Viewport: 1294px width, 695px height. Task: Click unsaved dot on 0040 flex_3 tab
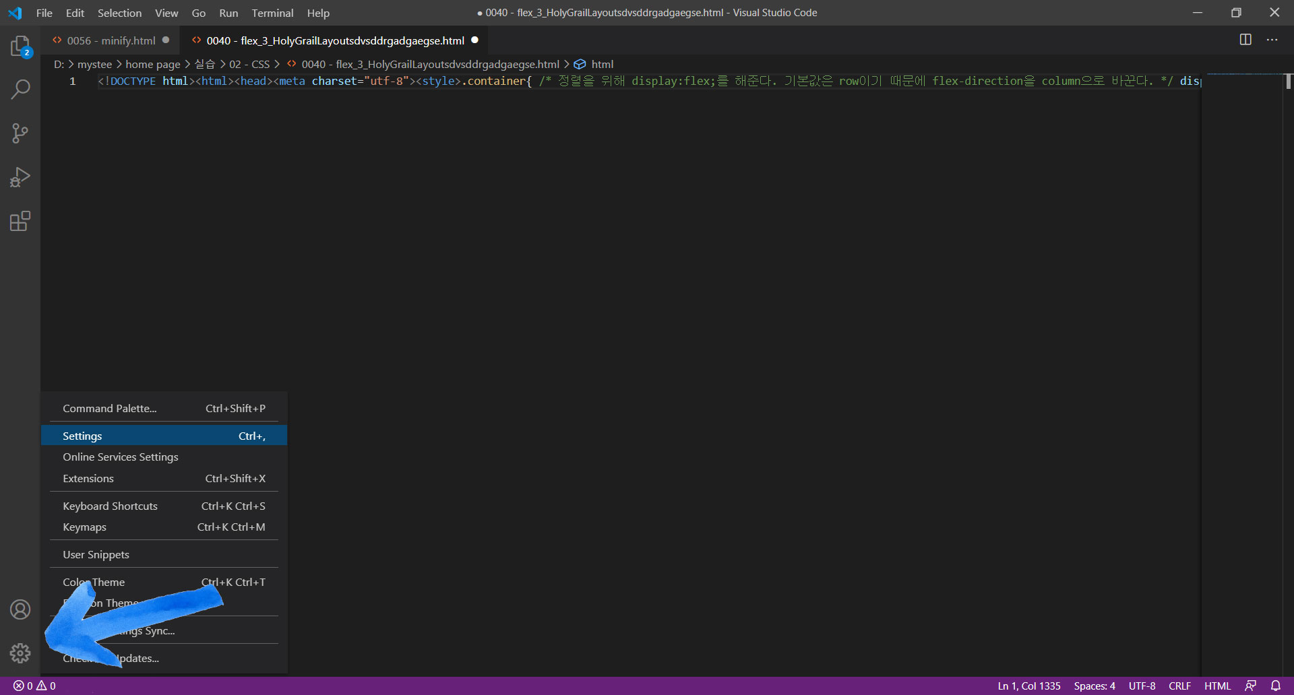pos(474,40)
